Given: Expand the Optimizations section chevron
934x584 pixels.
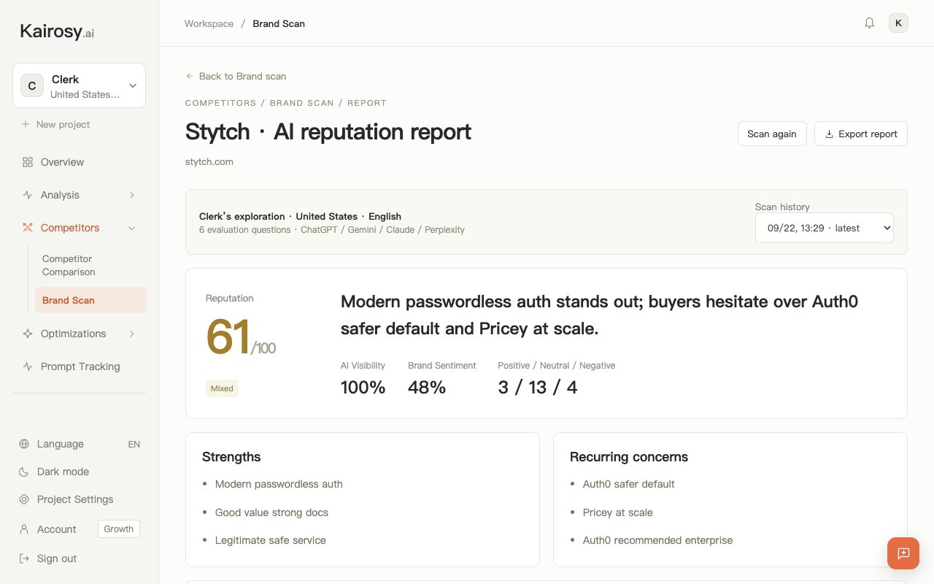Looking at the screenshot, I should tap(132, 334).
